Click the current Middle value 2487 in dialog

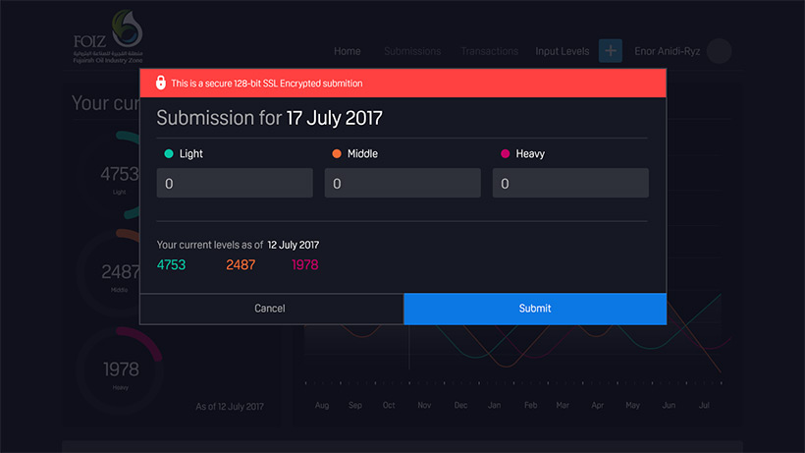click(241, 265)
